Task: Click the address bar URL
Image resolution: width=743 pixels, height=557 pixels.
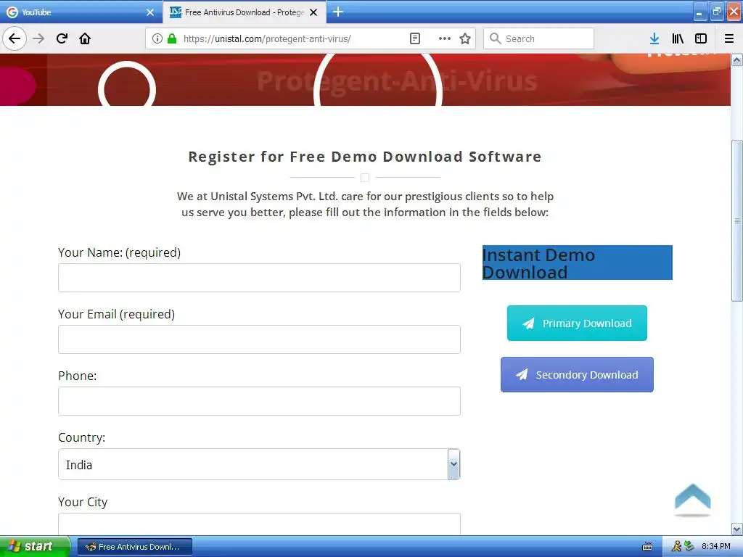Action: click(x=267, y=39)
